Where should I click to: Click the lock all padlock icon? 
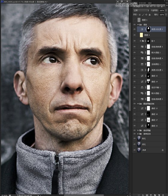click(149, 15)
